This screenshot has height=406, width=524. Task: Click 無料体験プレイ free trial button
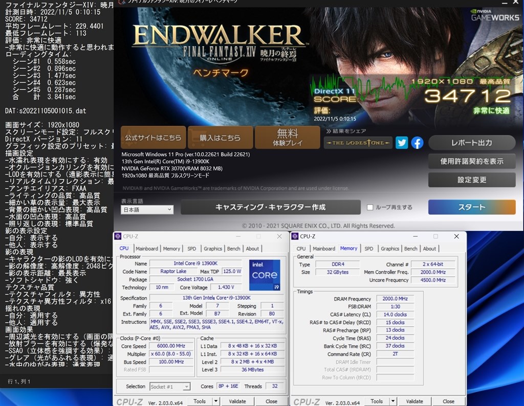coord(288,137)
